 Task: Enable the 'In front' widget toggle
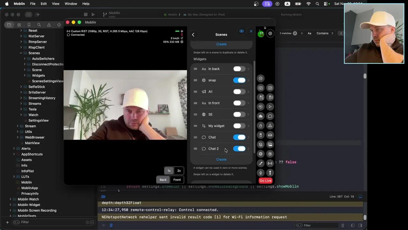tap(239, 103)
